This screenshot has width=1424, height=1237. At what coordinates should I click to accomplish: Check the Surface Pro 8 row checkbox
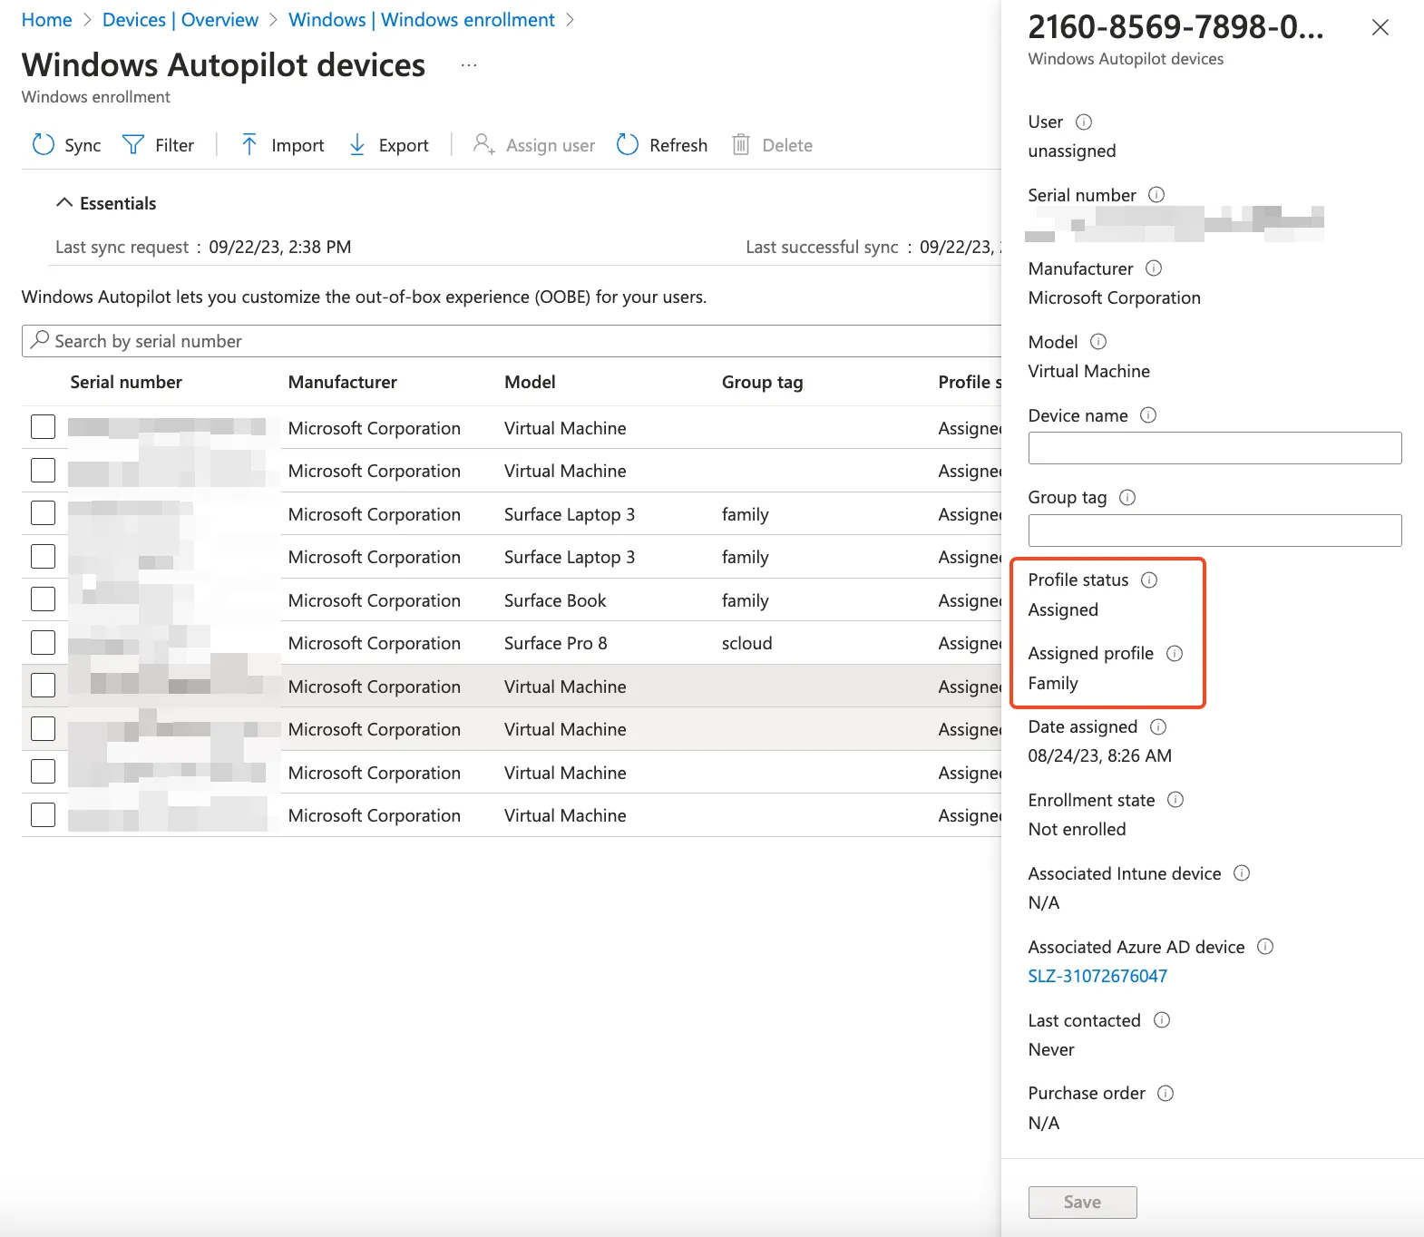pos(43,642)
